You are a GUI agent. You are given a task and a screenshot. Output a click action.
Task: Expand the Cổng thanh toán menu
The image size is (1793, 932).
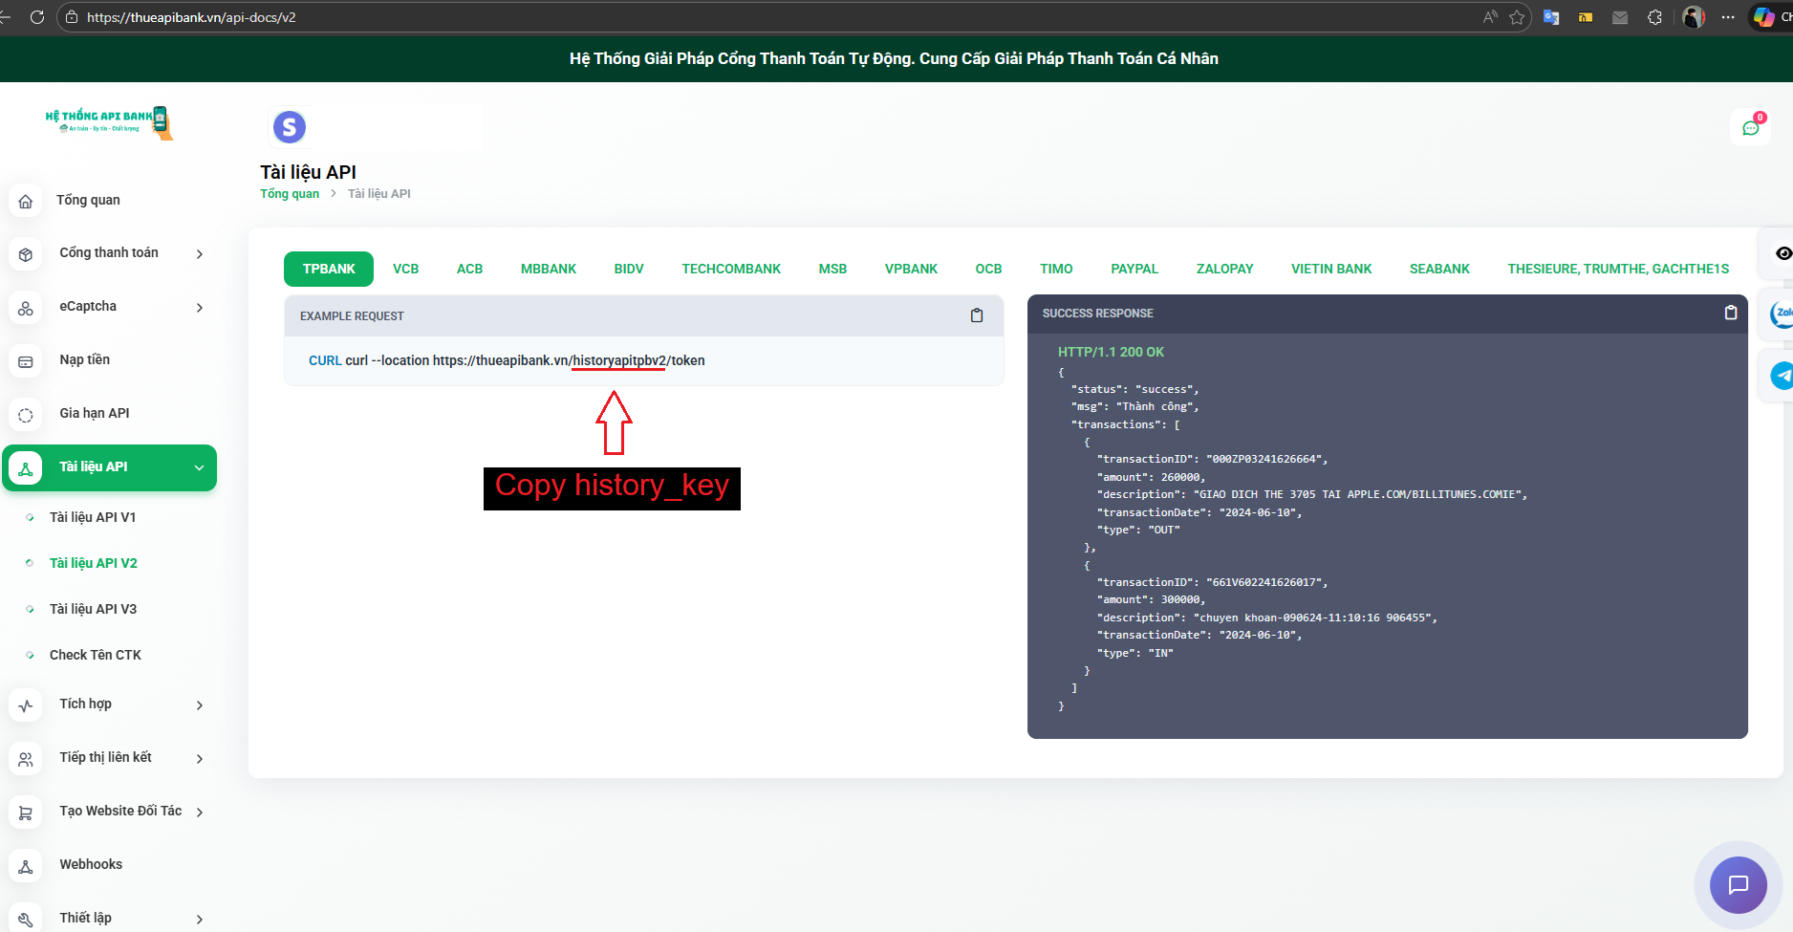point(200,253)
